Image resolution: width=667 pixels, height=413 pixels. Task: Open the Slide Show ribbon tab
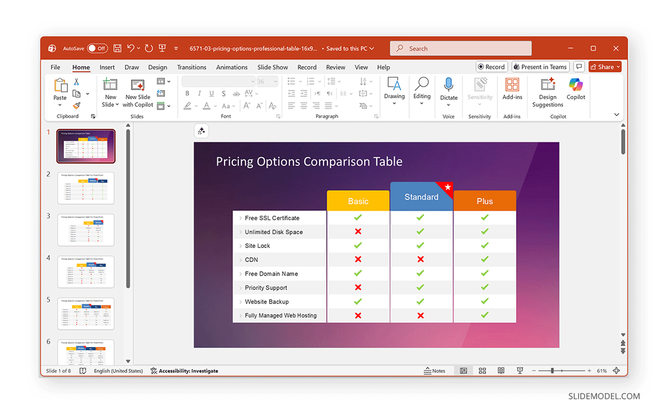click(272, 67)
